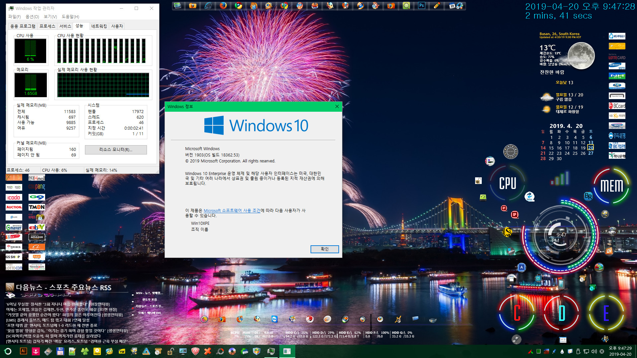637x358 pixels.
Task: Open the eBay shortcut logo
Action: pos(36,227)
